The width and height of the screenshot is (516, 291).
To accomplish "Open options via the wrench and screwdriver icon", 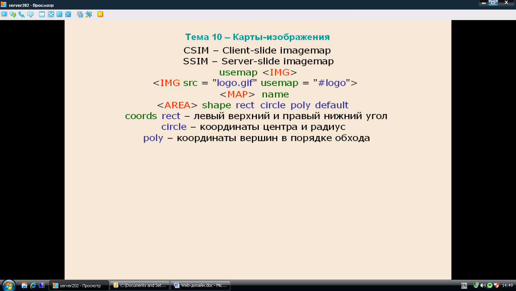I will (x=89, y=14).
